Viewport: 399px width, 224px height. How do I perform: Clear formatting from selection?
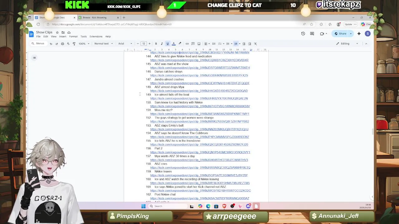pos(255,44)
